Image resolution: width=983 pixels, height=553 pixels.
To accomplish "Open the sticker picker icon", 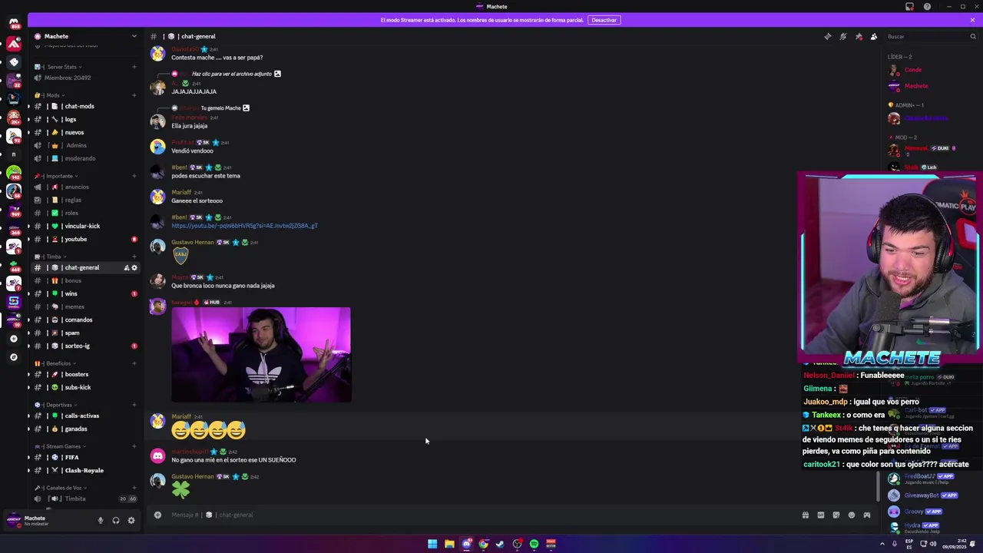I will coord(836,515).
